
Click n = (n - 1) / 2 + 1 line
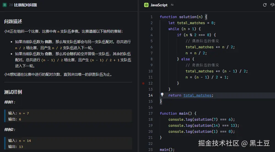pyautogui.click(x=207, y=77)
